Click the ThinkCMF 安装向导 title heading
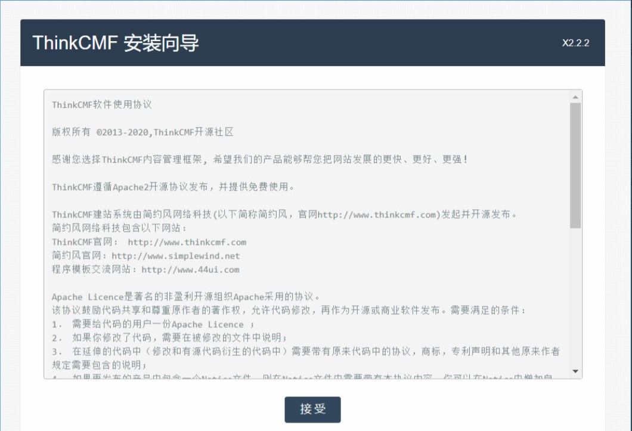The width and height of the screenshot is (632, 431). pyautogui.click(x=116, y=43)
